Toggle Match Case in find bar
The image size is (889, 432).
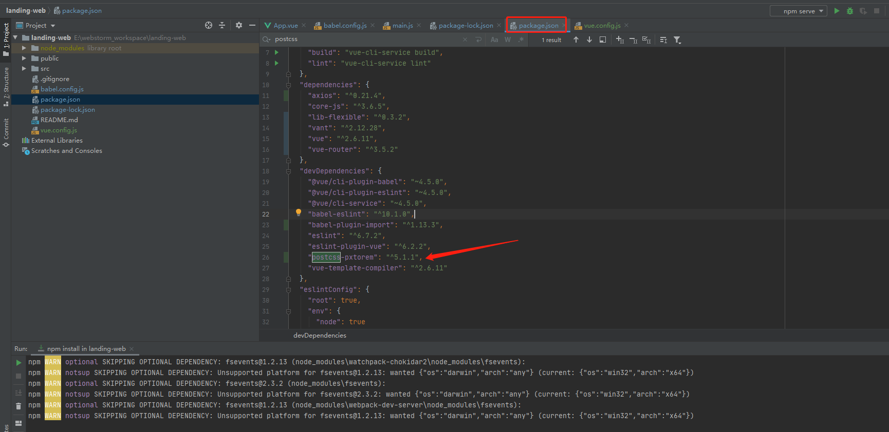click(x=494, y=40)
